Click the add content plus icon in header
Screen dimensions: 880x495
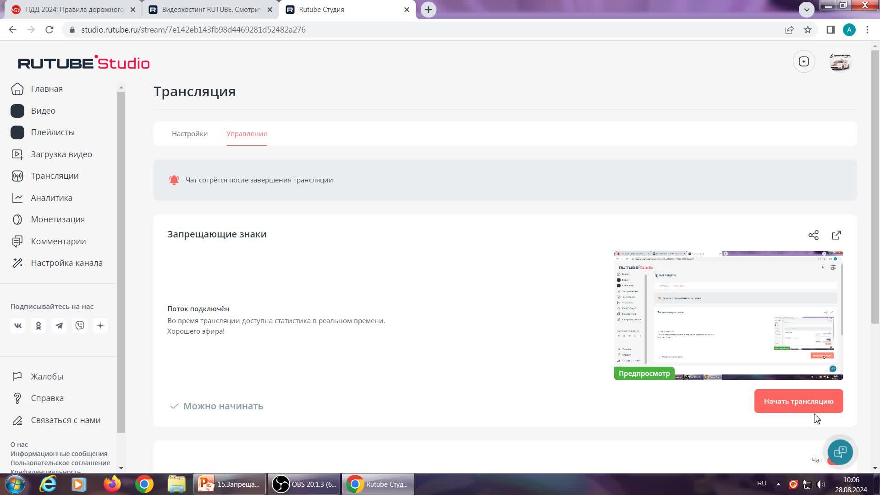803,61
